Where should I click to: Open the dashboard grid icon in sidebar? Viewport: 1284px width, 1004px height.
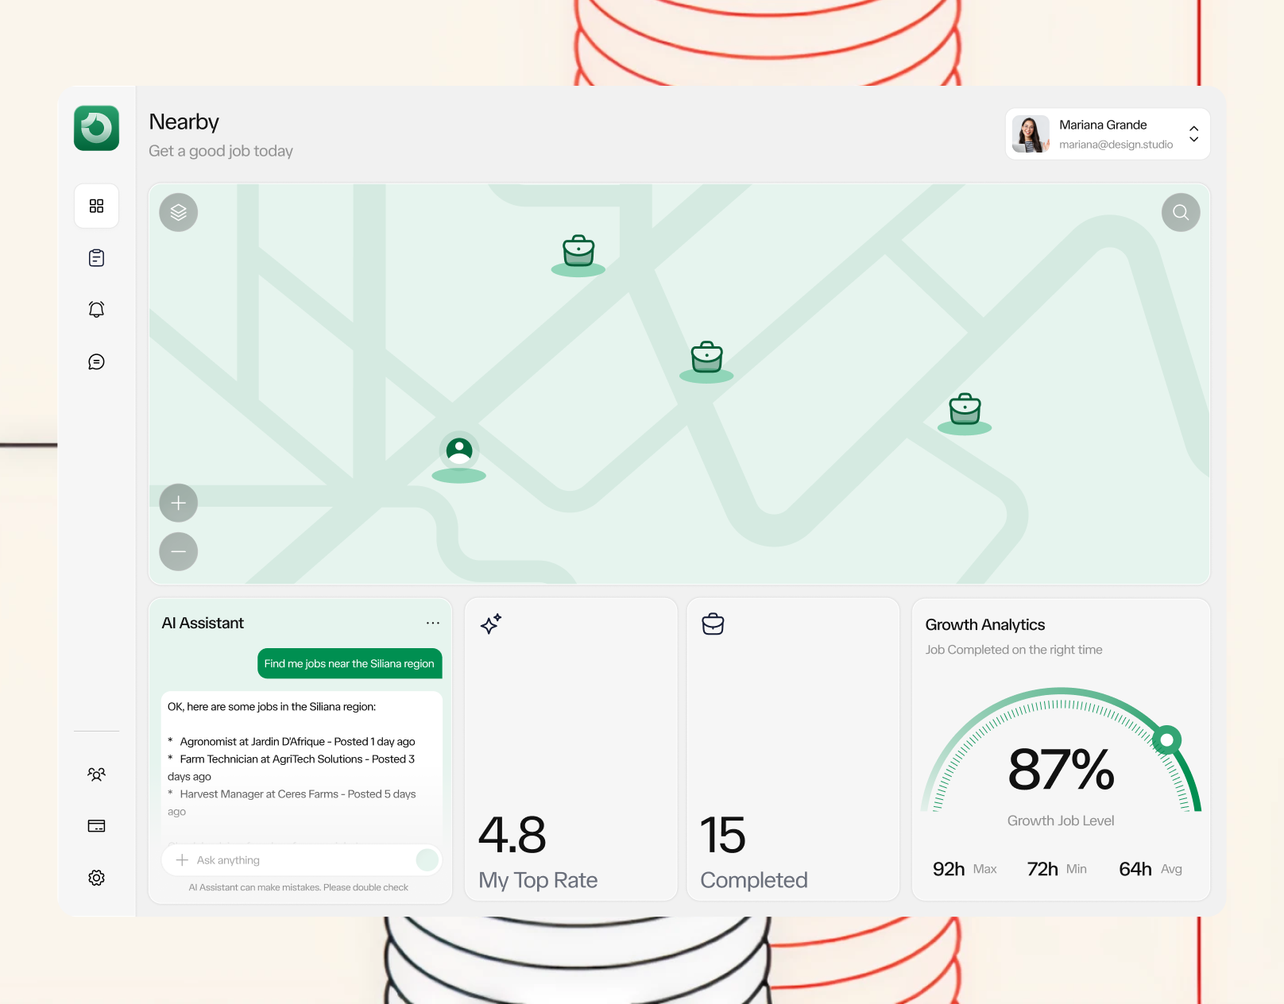(x=96, y=206)
